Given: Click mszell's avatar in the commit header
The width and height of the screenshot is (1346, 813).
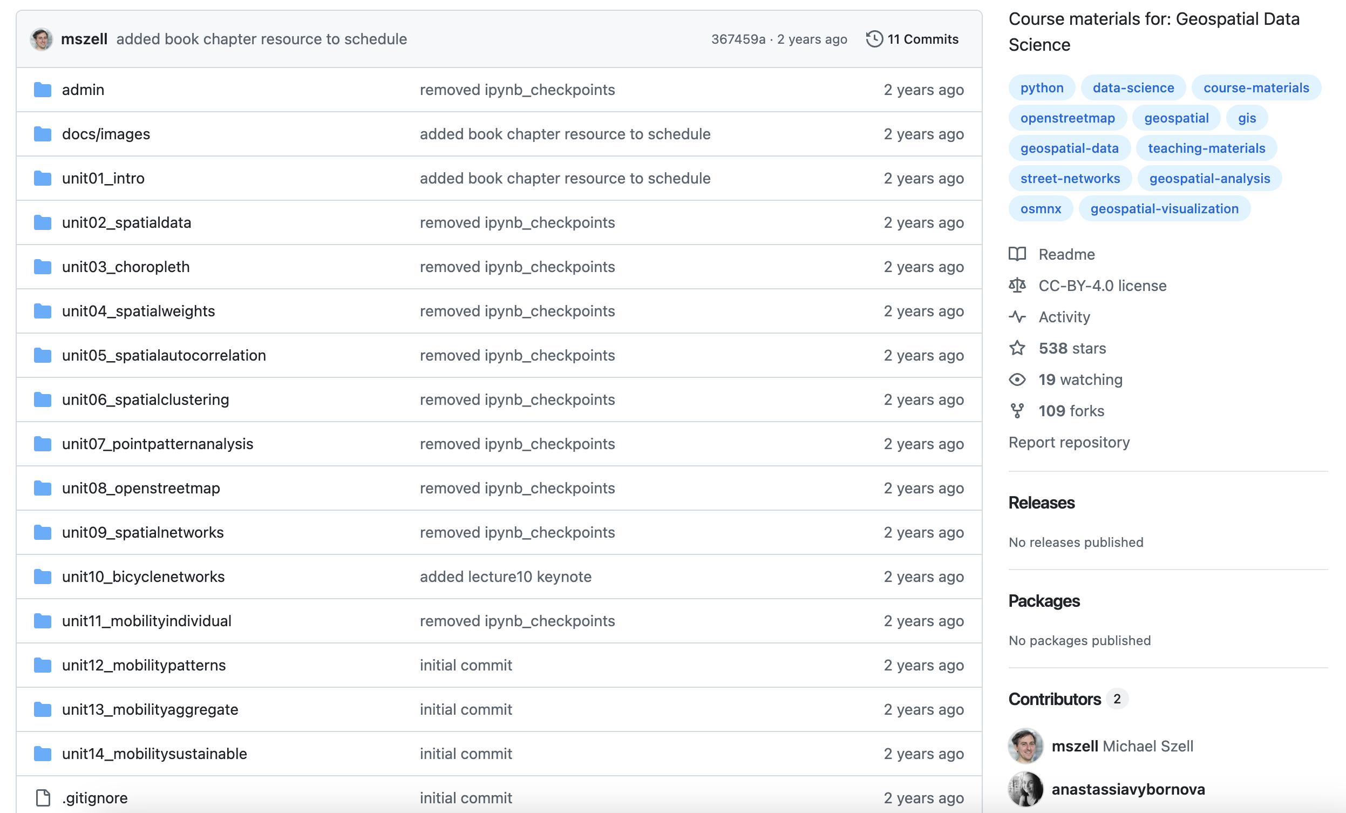Looking at the screenshot, I should point(42,39).
